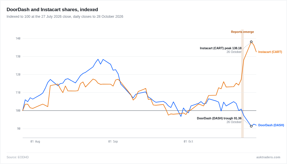
Task: Click the y-axis label 90
Action: tap(19, 129)
